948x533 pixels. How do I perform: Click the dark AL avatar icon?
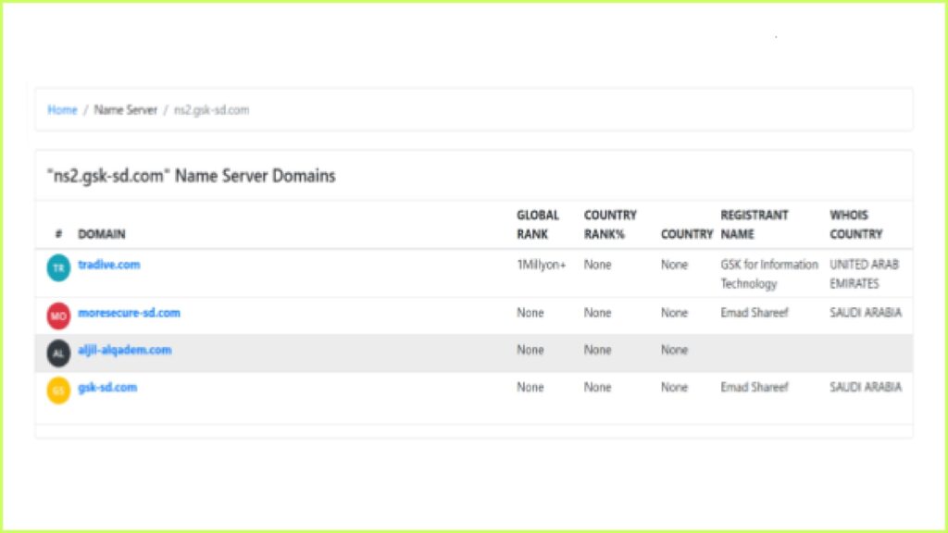point(58,353)
